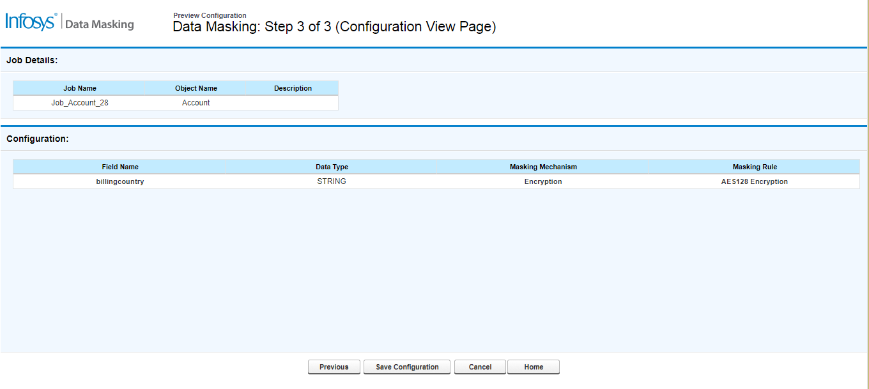Click the Description column header
The height and width of the screenshot is (389, 869).
click(x=293, y=88)
